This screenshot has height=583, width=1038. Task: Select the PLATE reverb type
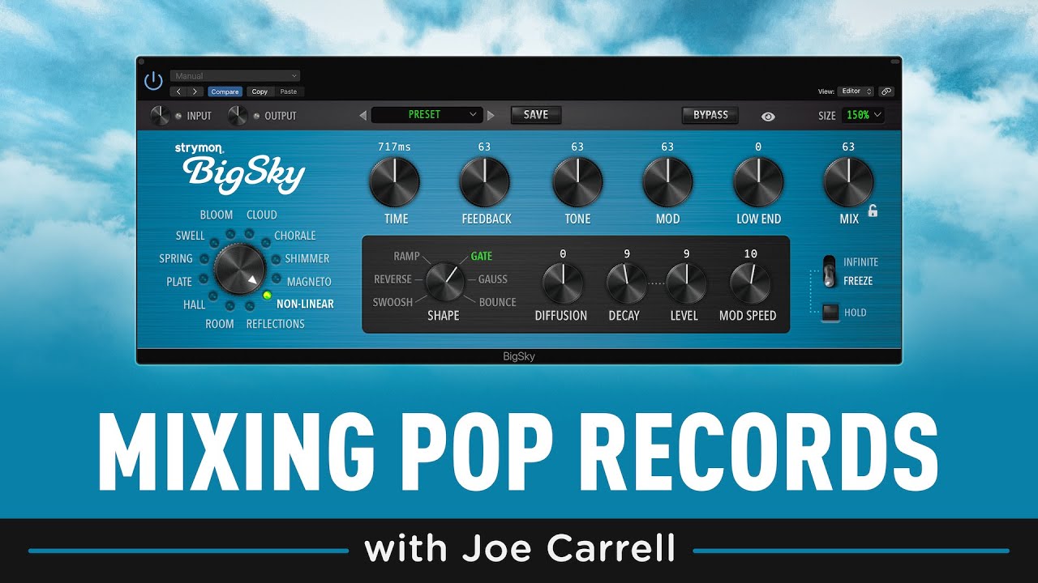(179, 282)
